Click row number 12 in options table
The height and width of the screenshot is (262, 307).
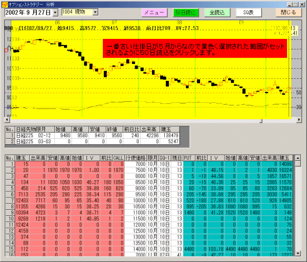tap(10, 231)
